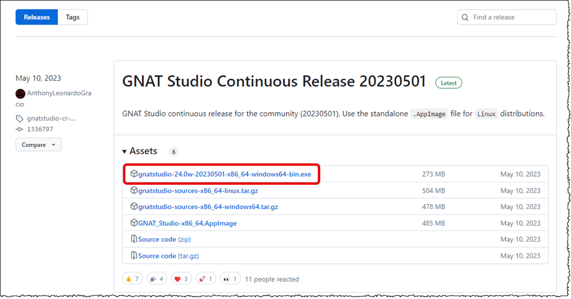Click date of the AppImage row
Image resolution: width=571 pixels, height=299 pixels.
tap(520, 223)
